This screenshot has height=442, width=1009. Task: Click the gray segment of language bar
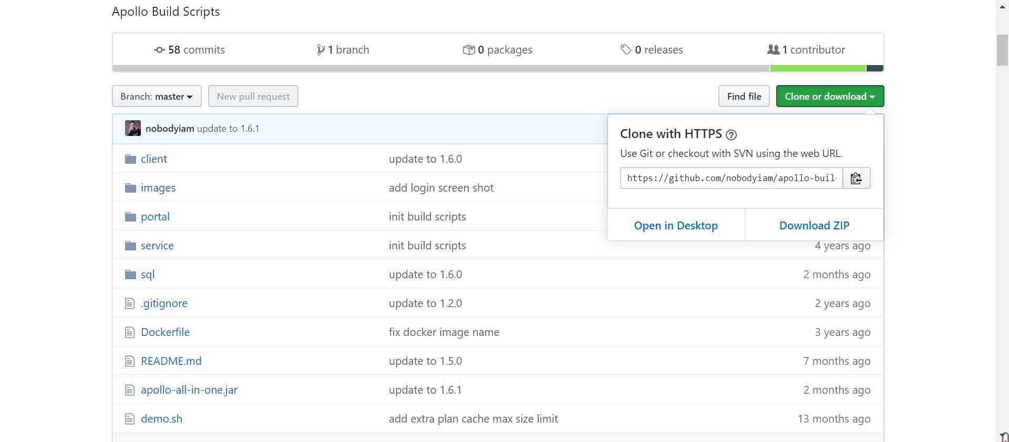pos(441,68)
